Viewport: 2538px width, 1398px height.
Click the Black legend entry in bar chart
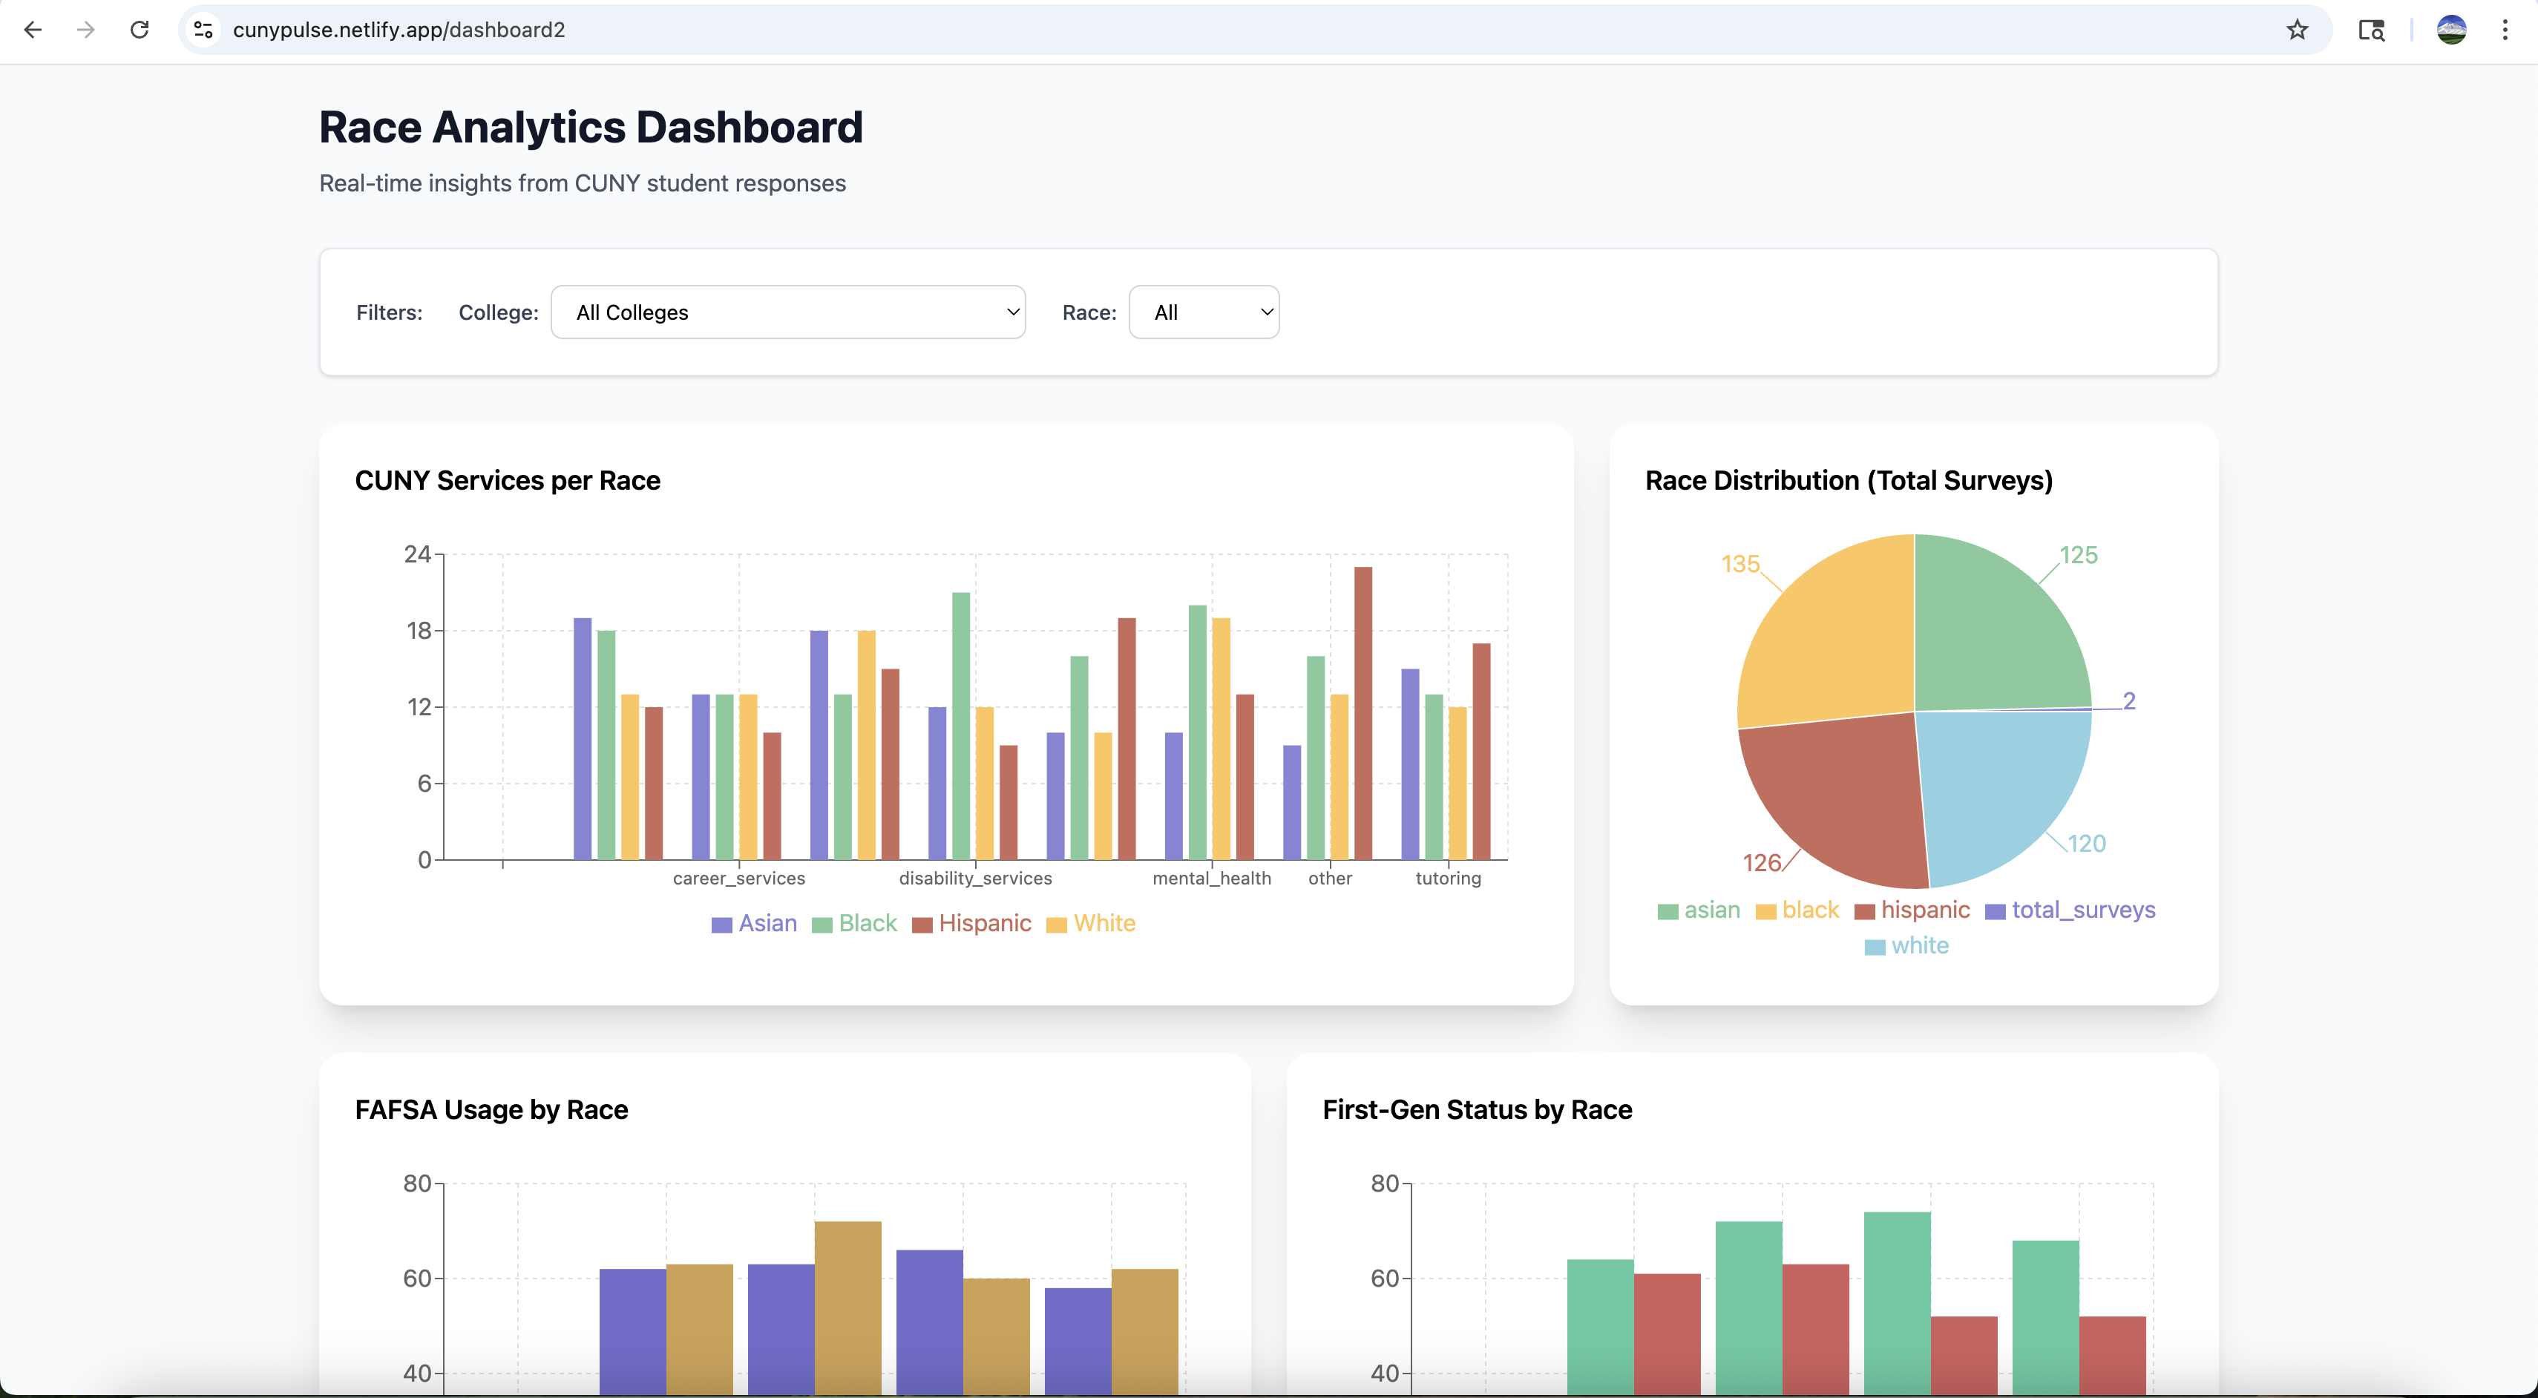867,923
